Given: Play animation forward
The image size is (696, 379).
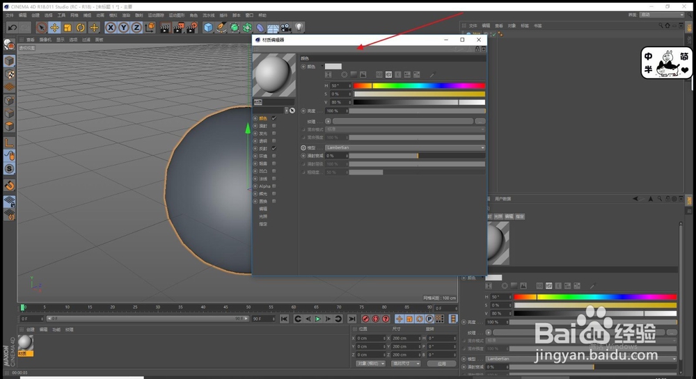Looking at the screenshot, I should coord(318,318).
